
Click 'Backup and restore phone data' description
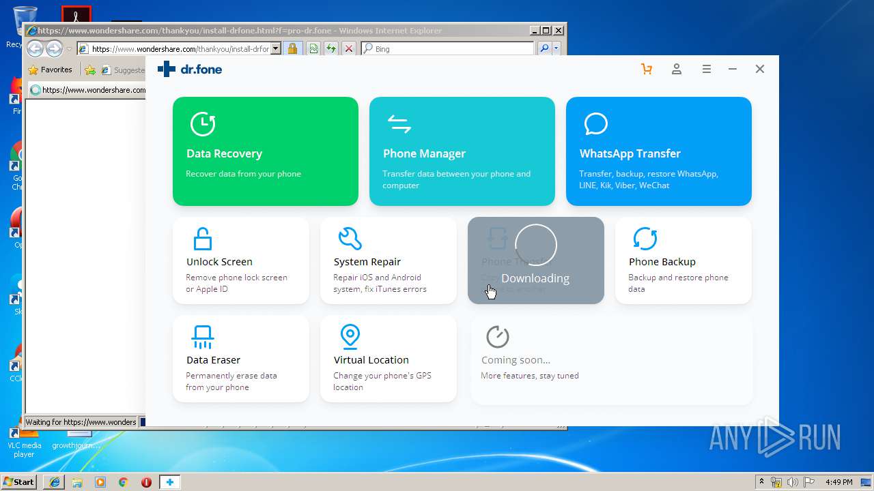(x=678, y=283)
